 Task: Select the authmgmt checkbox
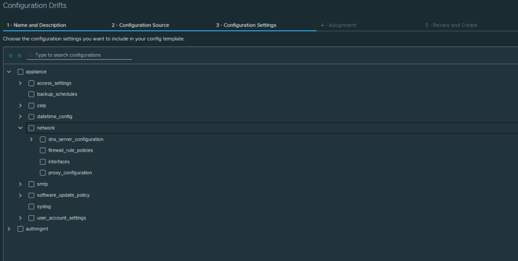point(20,229)
